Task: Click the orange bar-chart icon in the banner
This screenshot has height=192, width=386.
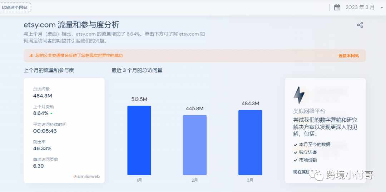Action: coord(31,56)
